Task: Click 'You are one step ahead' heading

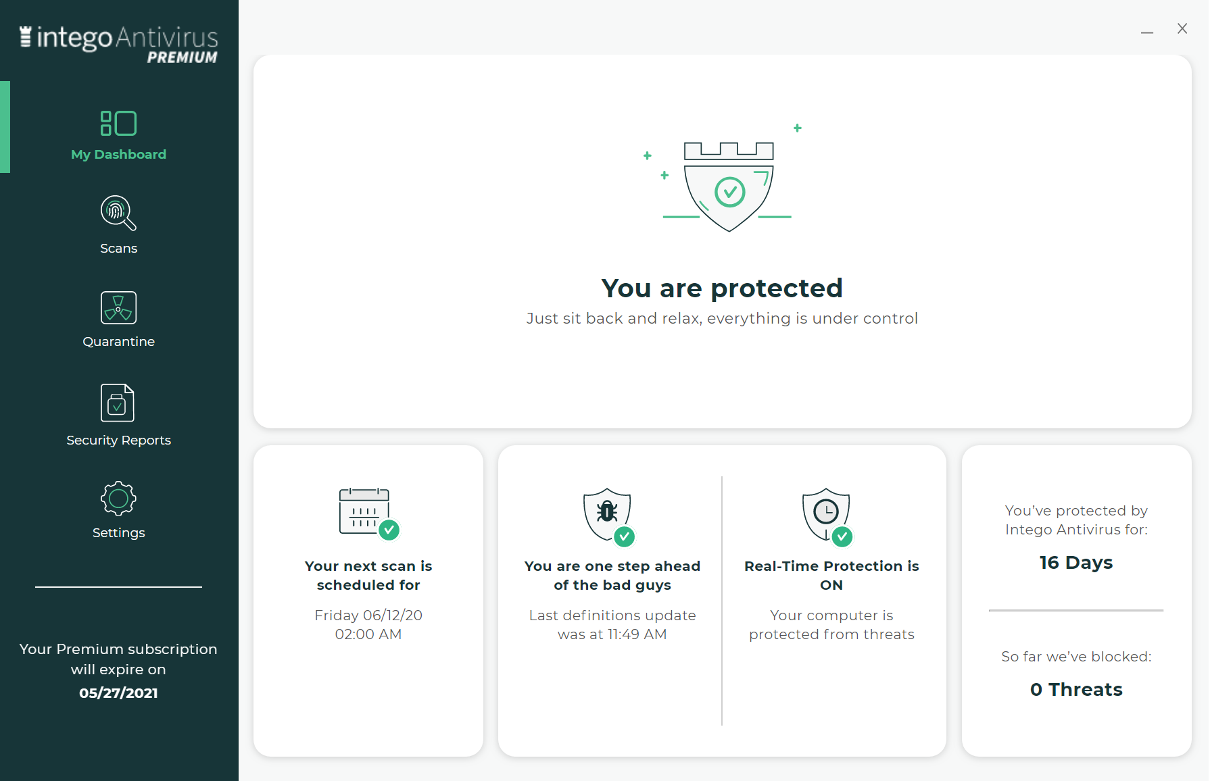Action: pyautogui.click(x=612, y=576)
